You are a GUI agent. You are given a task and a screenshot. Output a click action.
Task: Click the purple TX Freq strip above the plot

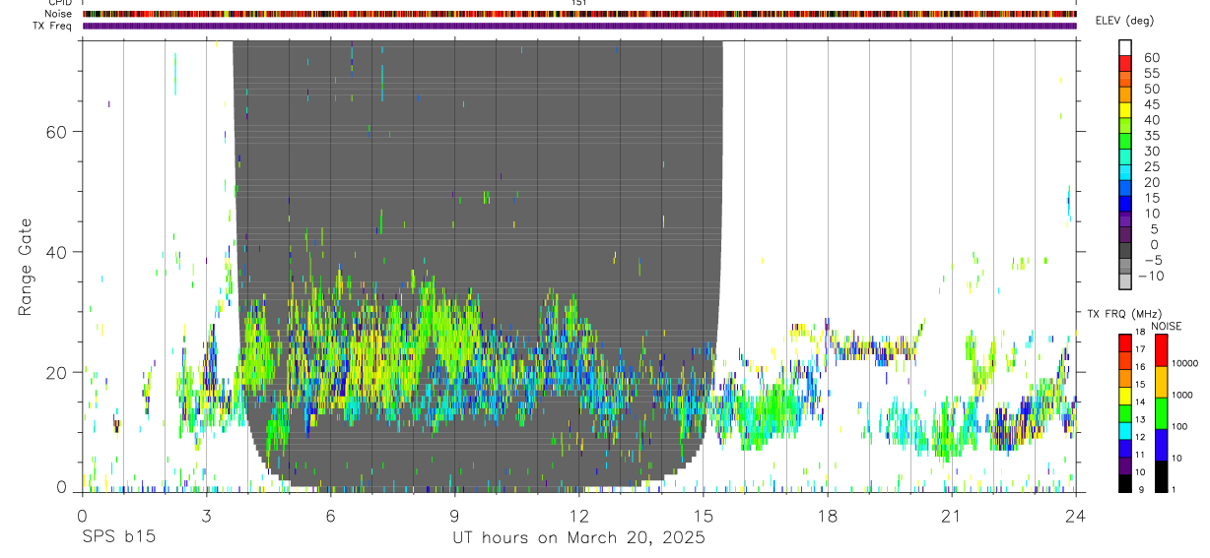pyautogui.click(x=579, y=26)
